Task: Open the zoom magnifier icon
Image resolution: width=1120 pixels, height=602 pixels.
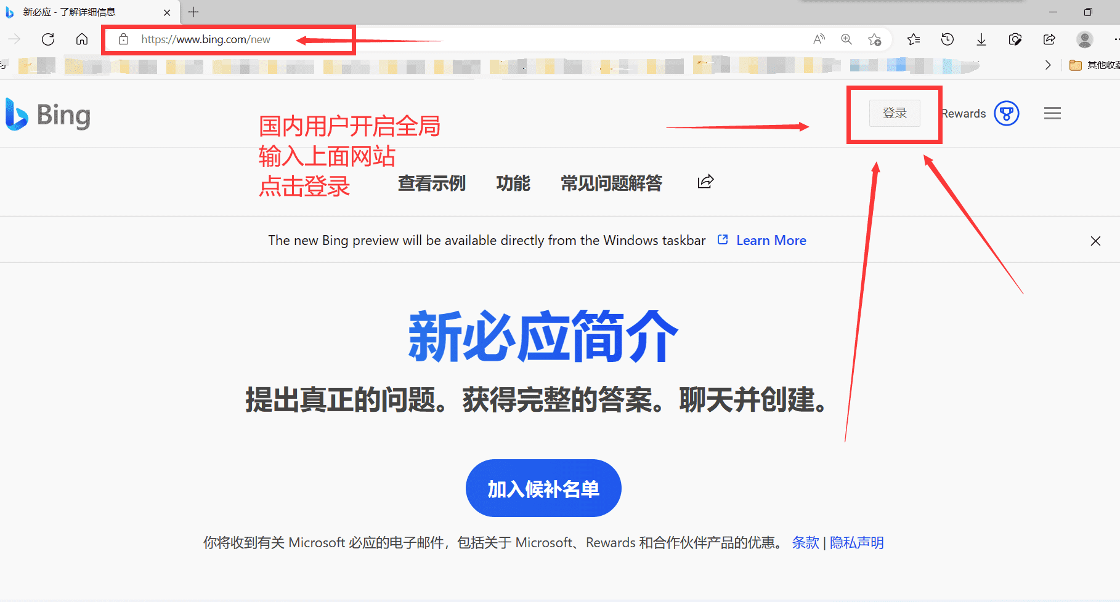Action: tap(846, 39)
